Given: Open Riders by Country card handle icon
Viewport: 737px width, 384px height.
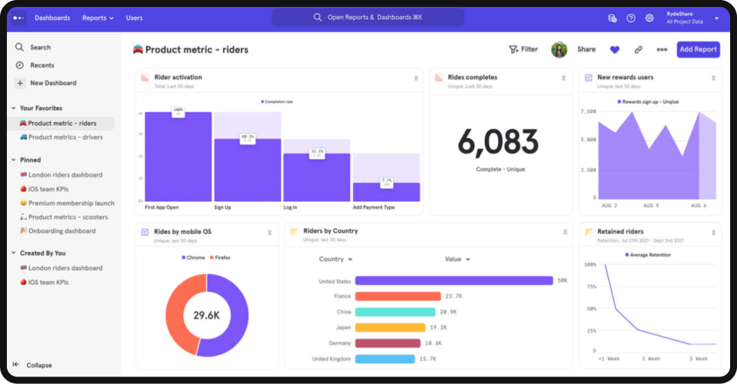Looking at the screenshot, I should click(565, 232).
